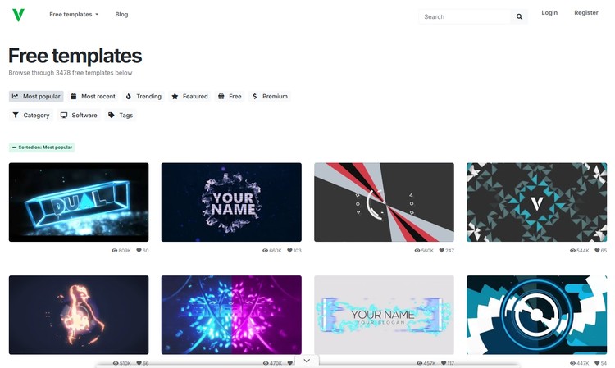This screenshot has height=368, width=615.
Task: Click the eye views icon showing 457K
Action: 420,363
